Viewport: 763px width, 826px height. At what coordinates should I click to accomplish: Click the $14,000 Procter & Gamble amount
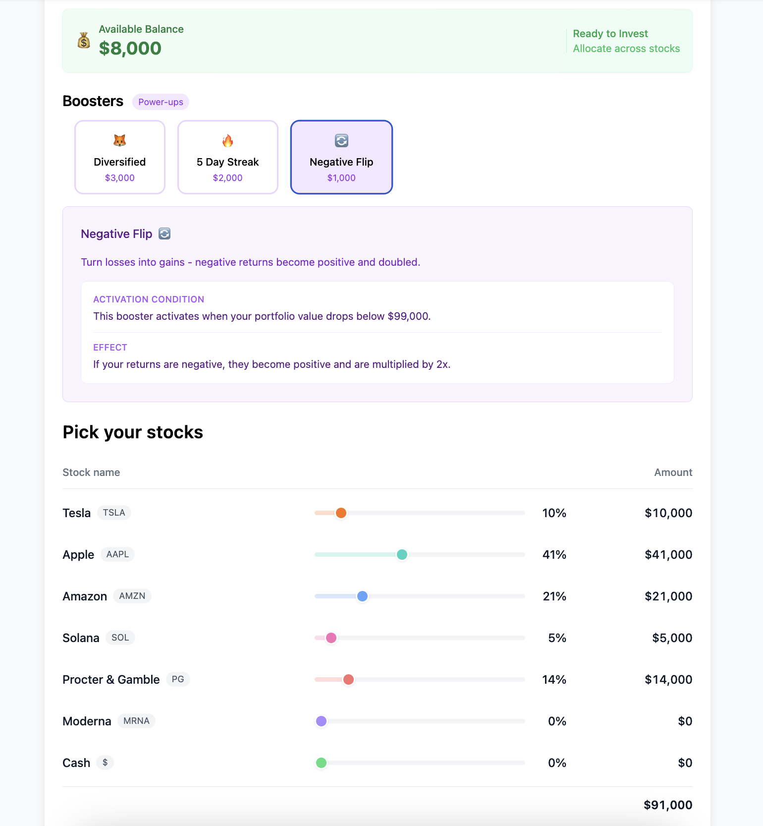[668, 679]
